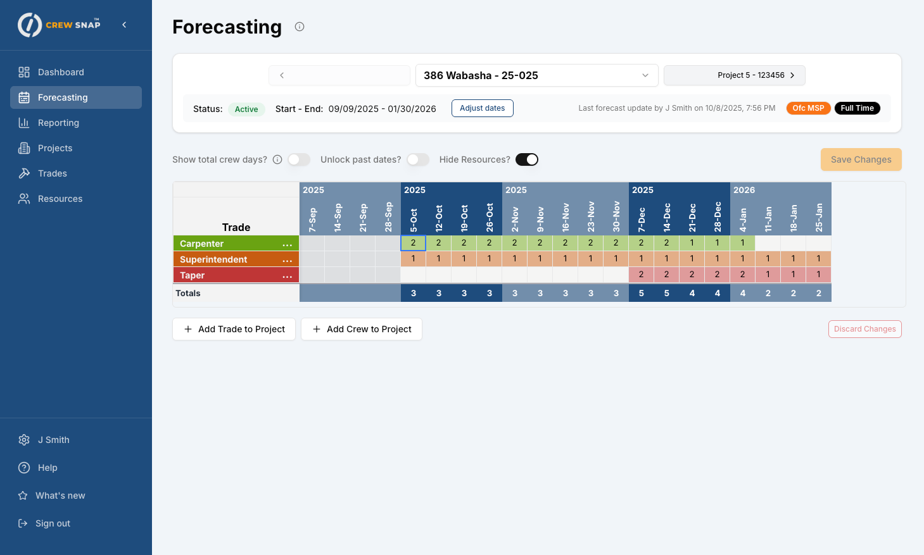
Task: Click the info icon beside Forecasting title
Action: pyautogui.click(x=300, y=27)
